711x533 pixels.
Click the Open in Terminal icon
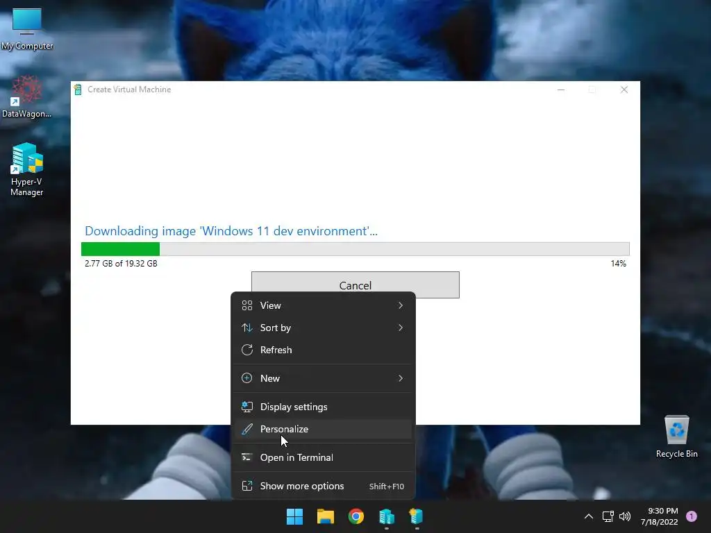pyautogui.click(x=247, y=457)
